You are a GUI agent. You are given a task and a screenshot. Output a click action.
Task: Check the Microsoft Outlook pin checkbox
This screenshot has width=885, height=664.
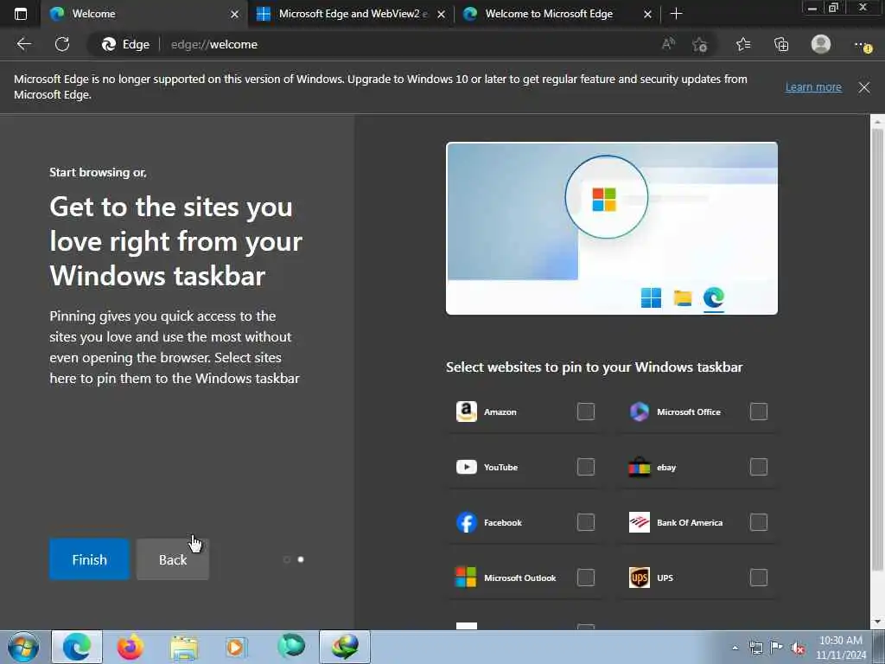tap(586, 578)
